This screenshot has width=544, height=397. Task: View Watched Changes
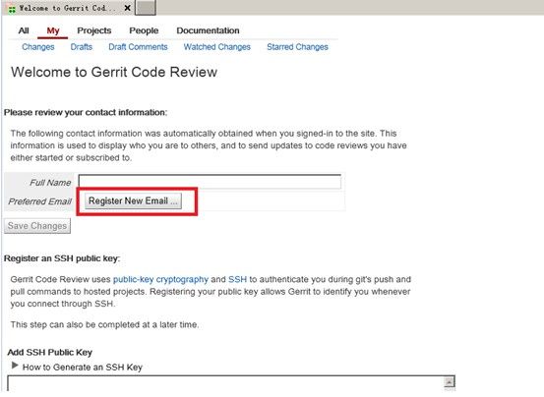[217, 47]
